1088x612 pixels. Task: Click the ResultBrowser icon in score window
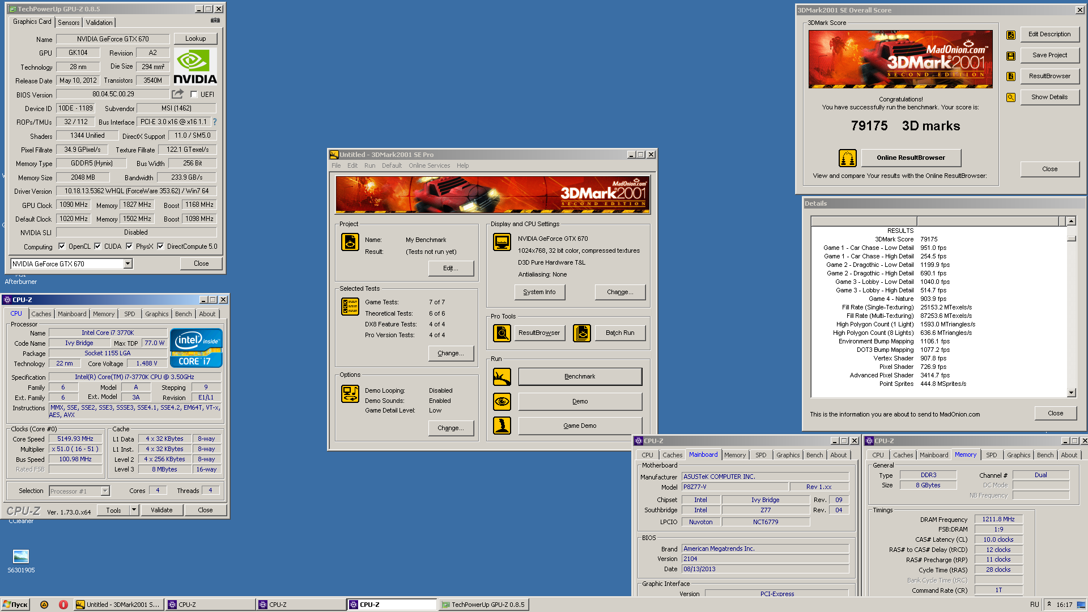click(x=1010, y=76)
